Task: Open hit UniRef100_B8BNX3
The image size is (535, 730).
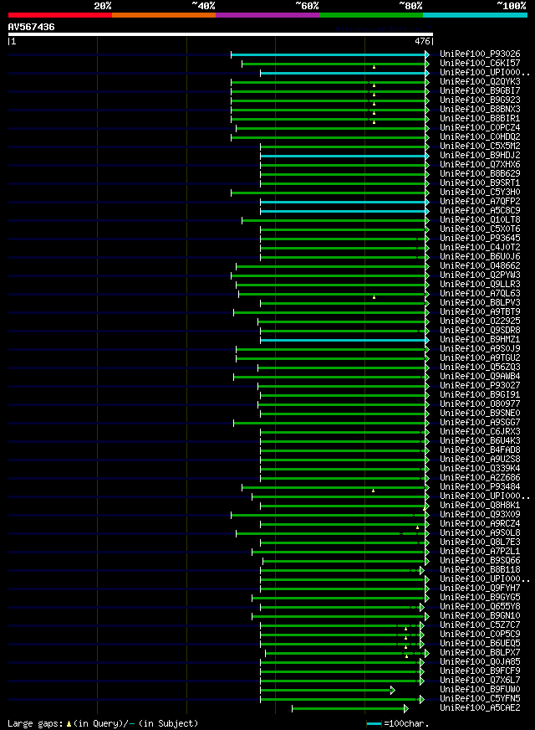Action: tap(480, 110)
